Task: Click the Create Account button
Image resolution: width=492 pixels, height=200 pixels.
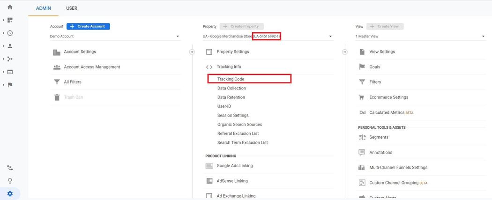Action: 88,26
